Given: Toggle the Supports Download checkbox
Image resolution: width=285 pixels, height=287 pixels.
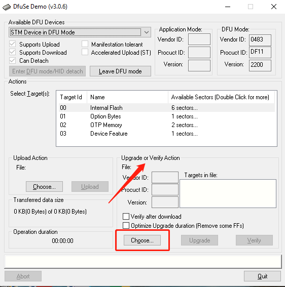Looking at the screenshot, I should [13, 52].
